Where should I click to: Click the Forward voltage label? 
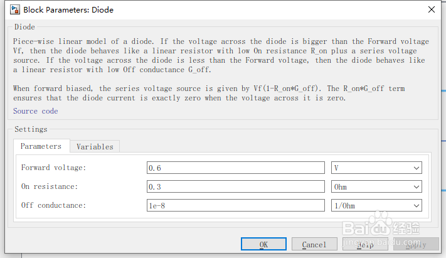click(x=53, y=168)
